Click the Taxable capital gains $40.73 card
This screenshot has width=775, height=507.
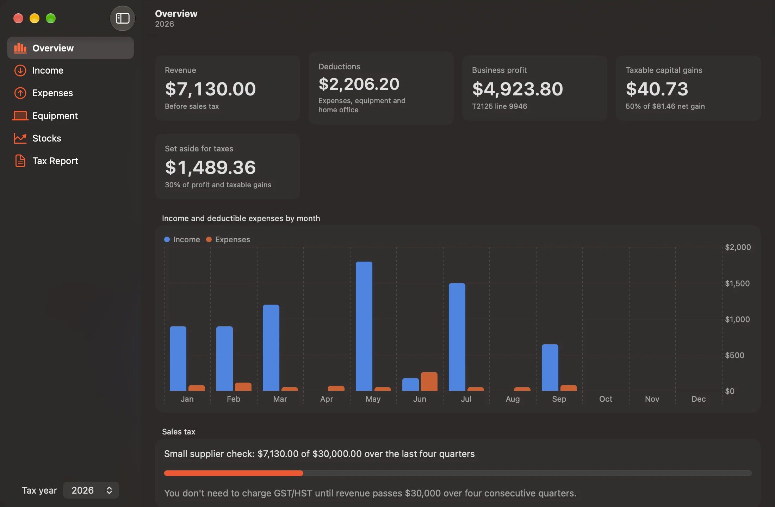click(x=688, y=88)
